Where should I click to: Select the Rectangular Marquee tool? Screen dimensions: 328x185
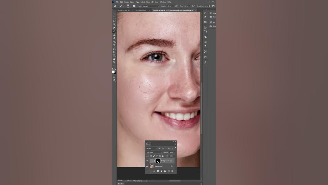point(114,17)
